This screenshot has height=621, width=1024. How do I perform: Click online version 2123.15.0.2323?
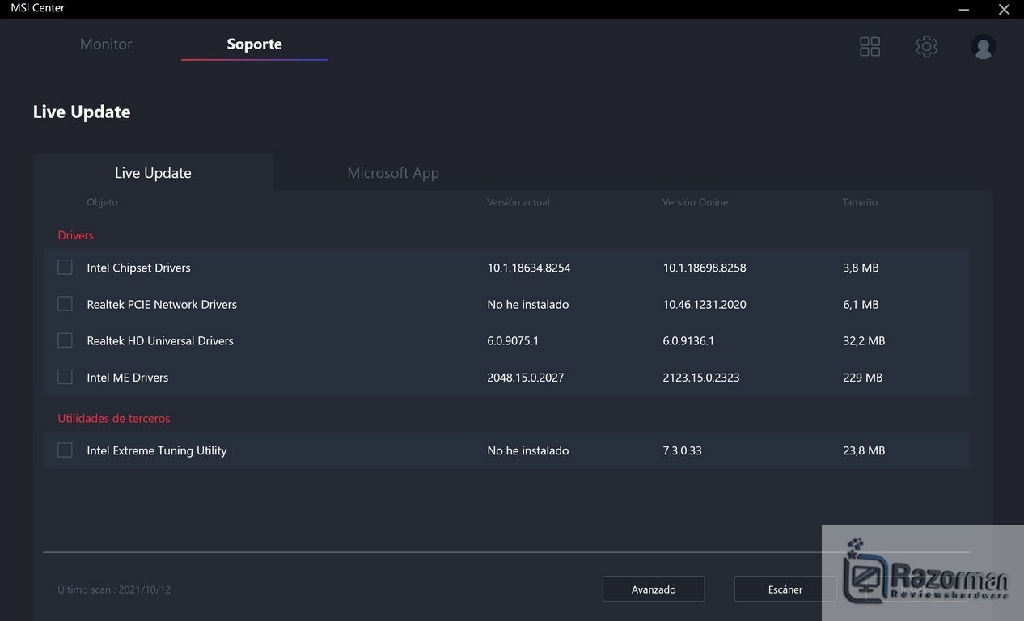[701, 378]
